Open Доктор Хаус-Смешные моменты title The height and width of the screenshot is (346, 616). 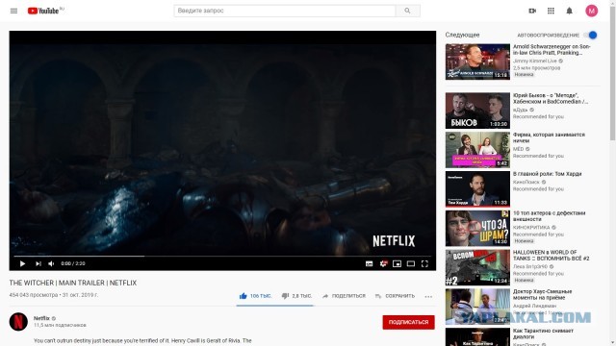[543, 295]
